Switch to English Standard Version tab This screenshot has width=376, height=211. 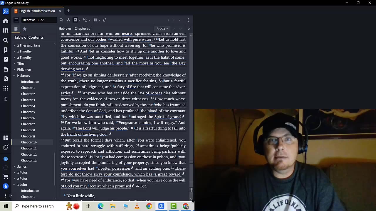[37, 11]
